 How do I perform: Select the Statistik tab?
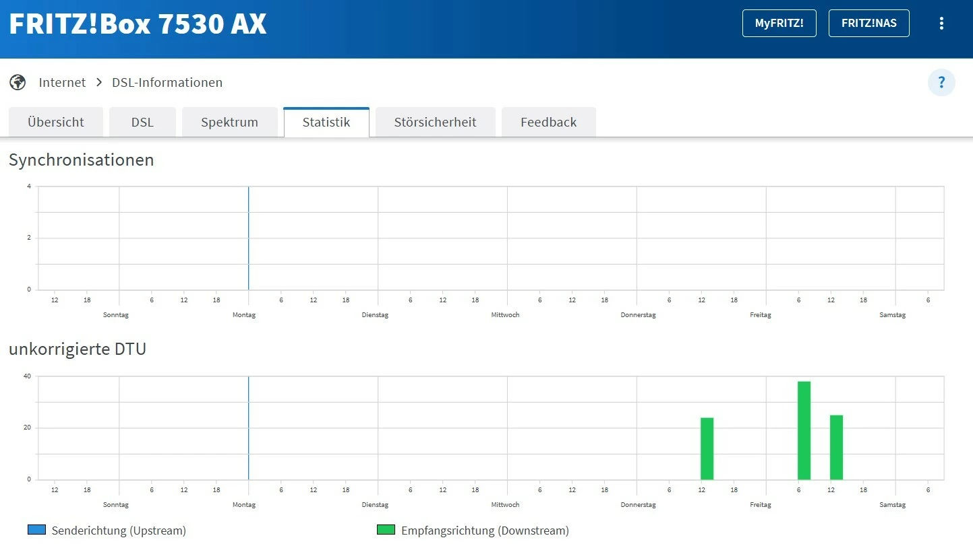[x=326, y=122]
